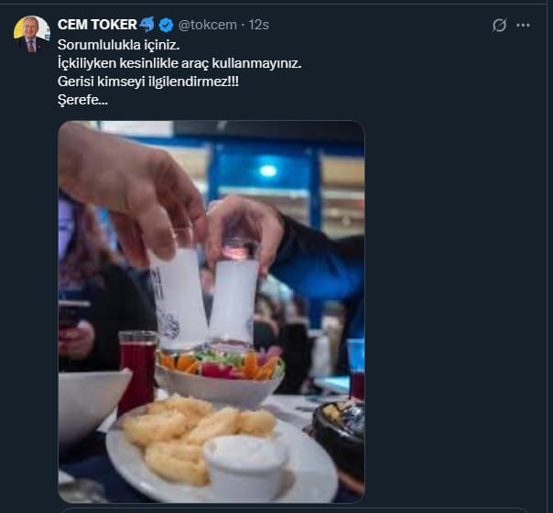
Task: Click the line "Gerisi kimseyi ilgilendirmez!!!"
Action: (146, 82)
